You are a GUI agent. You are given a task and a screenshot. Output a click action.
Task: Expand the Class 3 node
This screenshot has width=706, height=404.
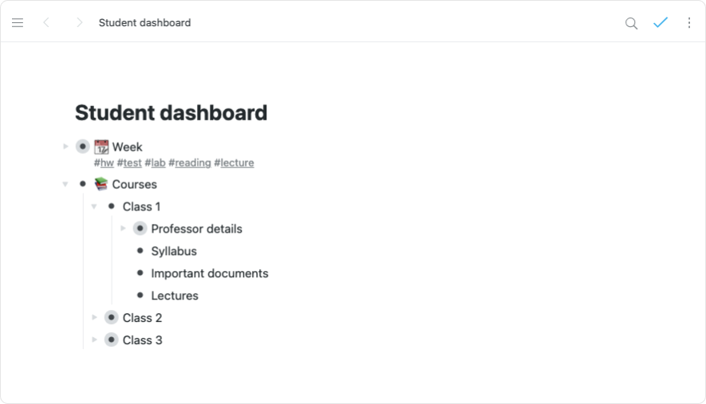[94, 340]
